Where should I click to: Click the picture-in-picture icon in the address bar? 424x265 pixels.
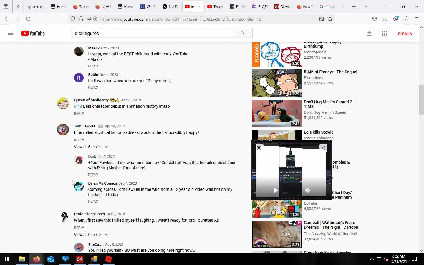(322, 19)
